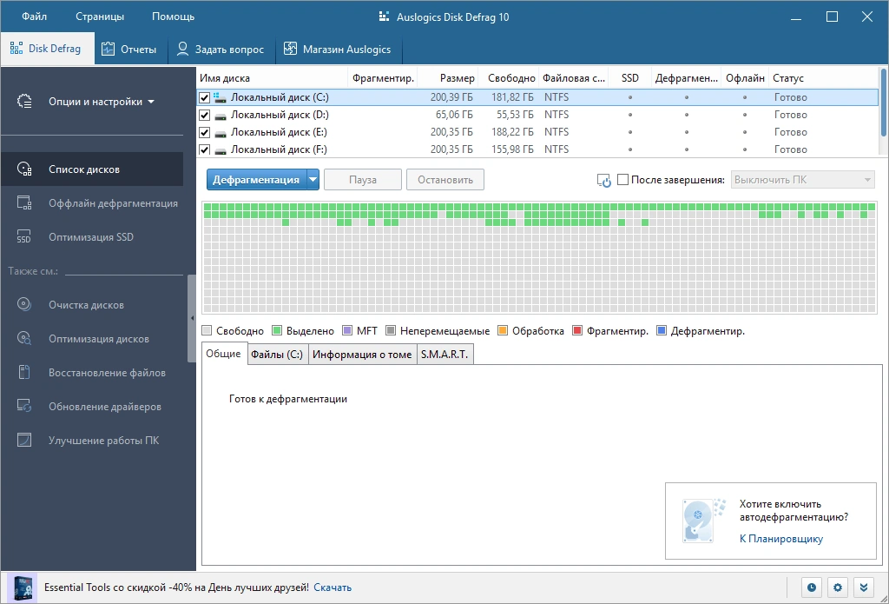
Task: Uncheck Local disk (F:) checkbox
Action: tap(204, 150)
